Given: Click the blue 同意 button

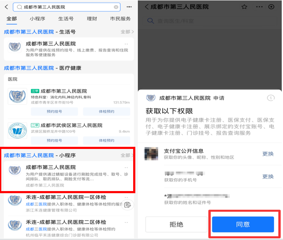Looking at the screenshot, I should 243,224.
